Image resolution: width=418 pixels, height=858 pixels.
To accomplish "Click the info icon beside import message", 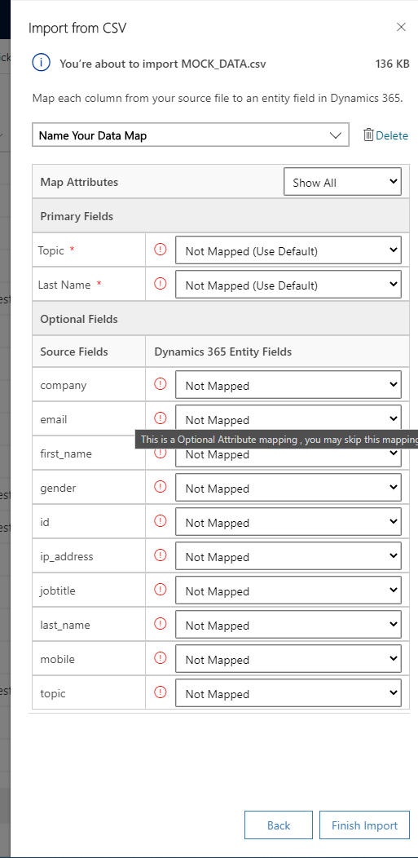I will tap(41, 63).
